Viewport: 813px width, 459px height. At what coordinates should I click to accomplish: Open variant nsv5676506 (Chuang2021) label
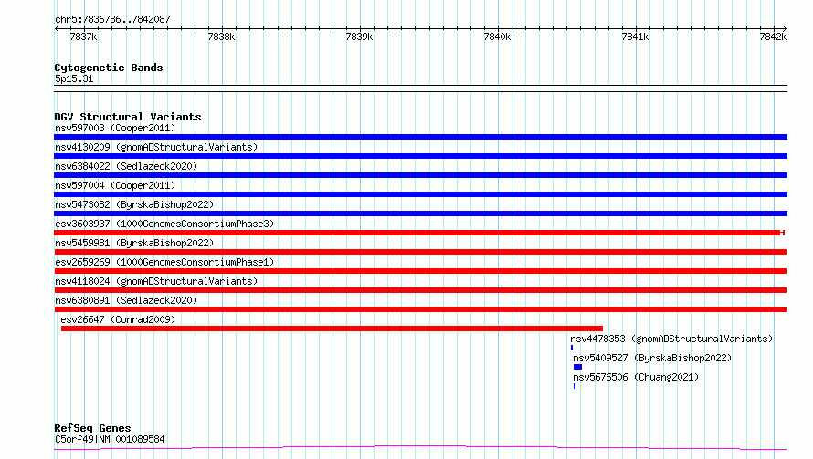pos(636,377)
